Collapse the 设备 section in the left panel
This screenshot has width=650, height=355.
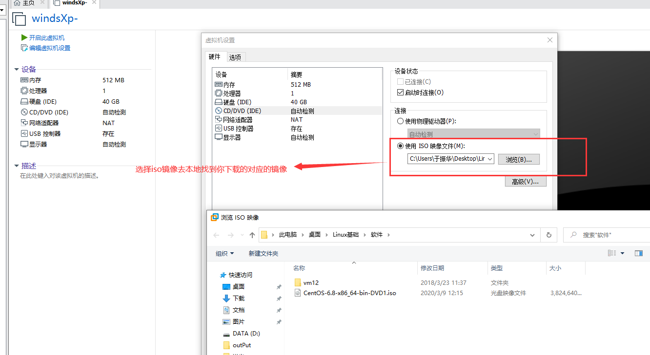(17, 69)
